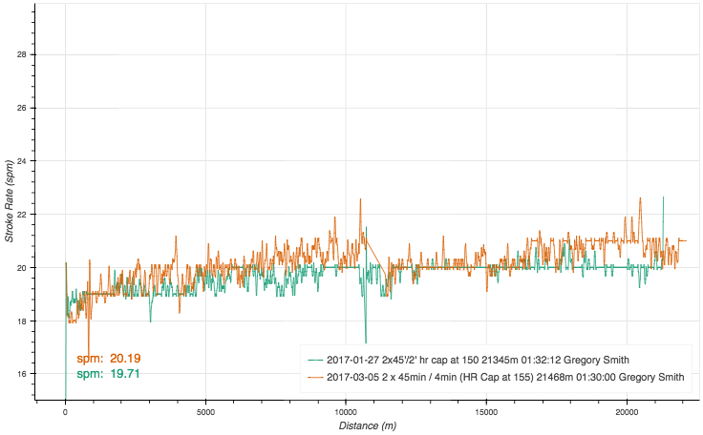Click the 0 tick on distance axis

(x=65, y=413)
